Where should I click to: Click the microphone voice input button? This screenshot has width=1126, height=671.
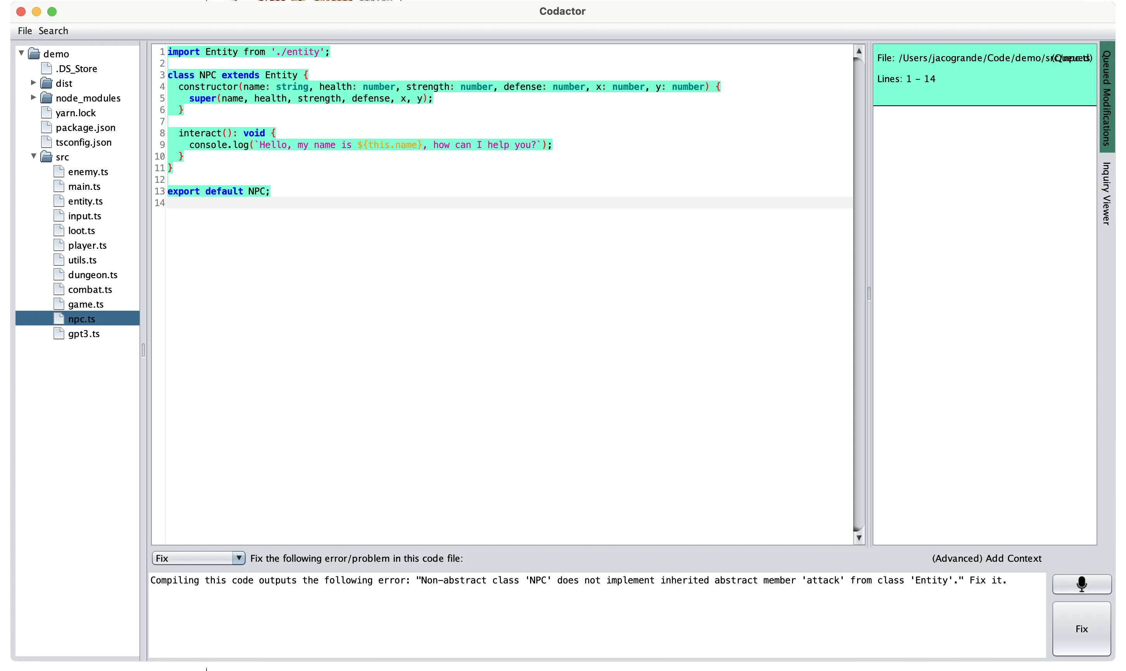coord(1081,584)
